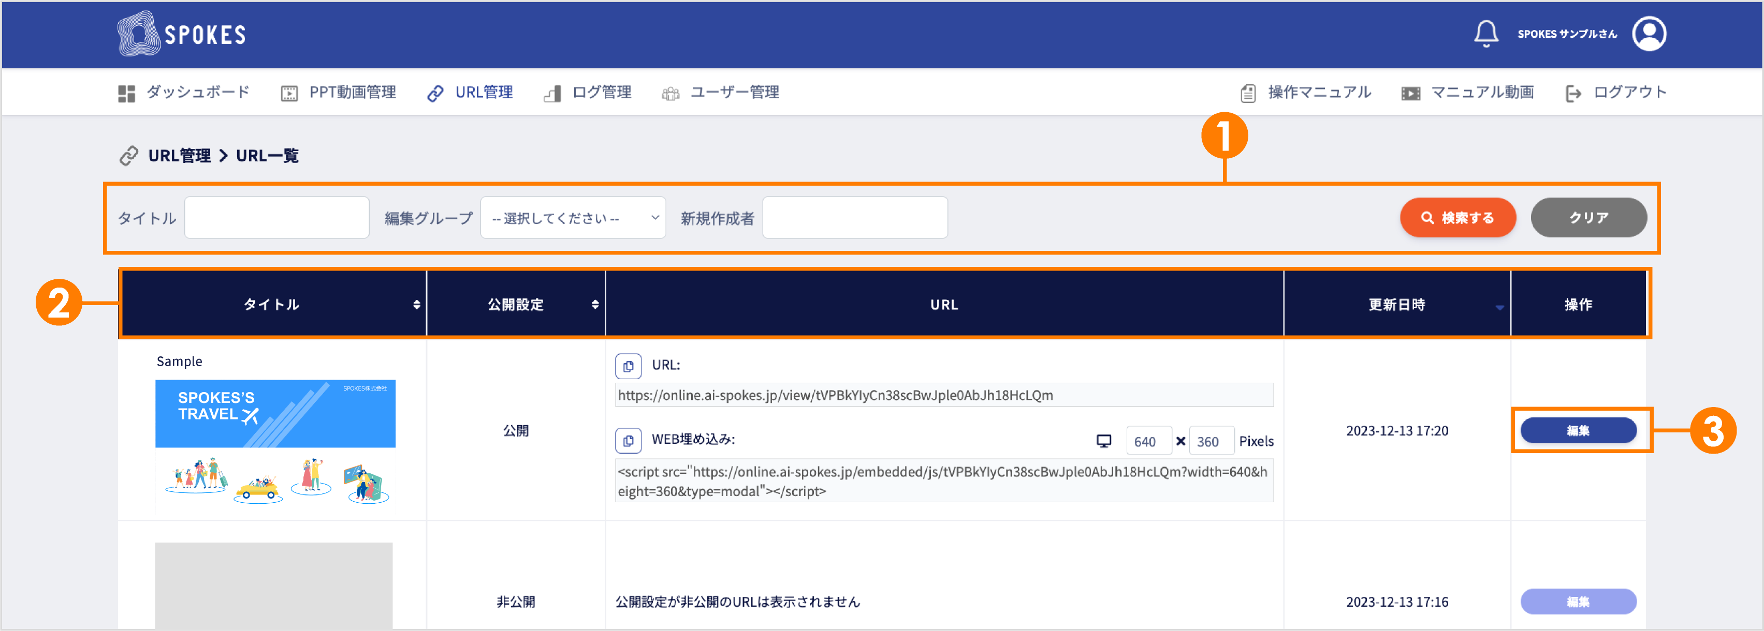Click the 検索する search button

[1458, 218]
